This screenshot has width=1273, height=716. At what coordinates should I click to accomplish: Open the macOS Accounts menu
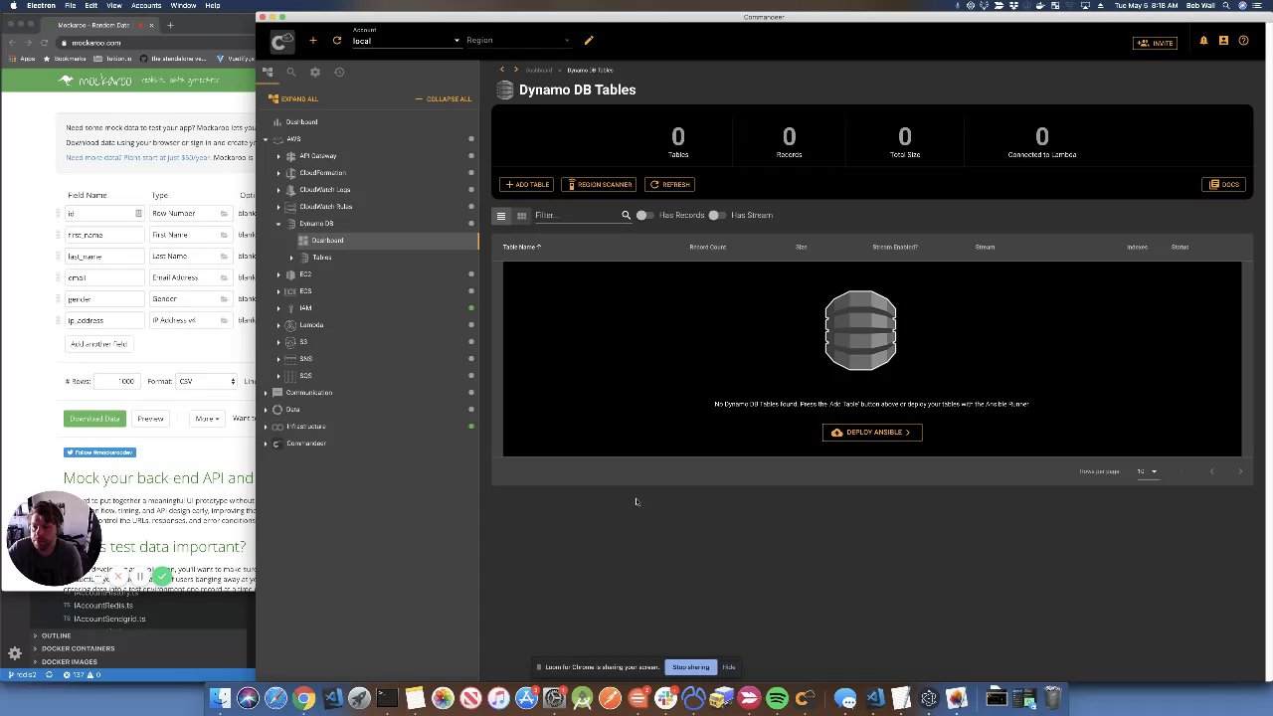[x=146, y=6]
